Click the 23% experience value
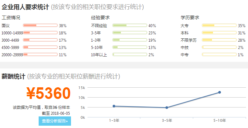Viewport: 248px width, 128px height. click(x=152, y=33)
